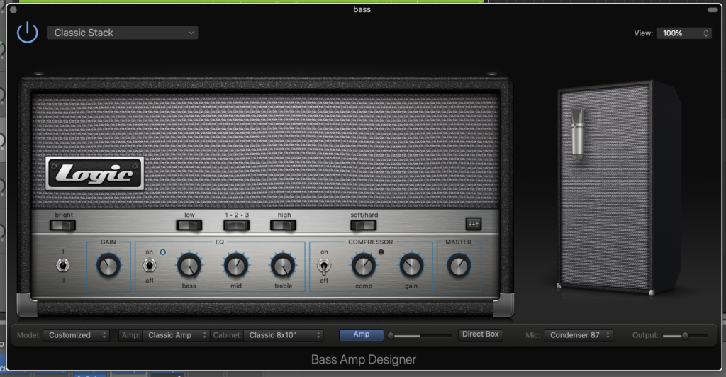Screen dimensions: 726x377
Task: Close the bass plugin window
Action: 13,10
